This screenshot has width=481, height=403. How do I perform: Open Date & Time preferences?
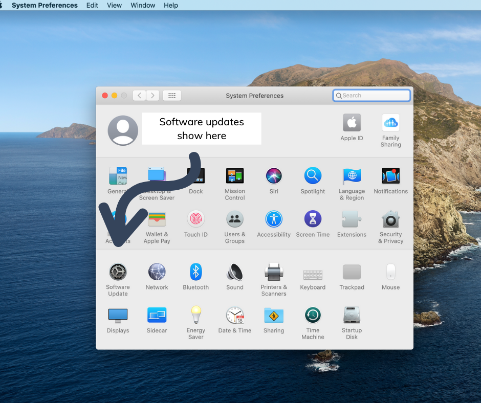(x=235, y=315)
